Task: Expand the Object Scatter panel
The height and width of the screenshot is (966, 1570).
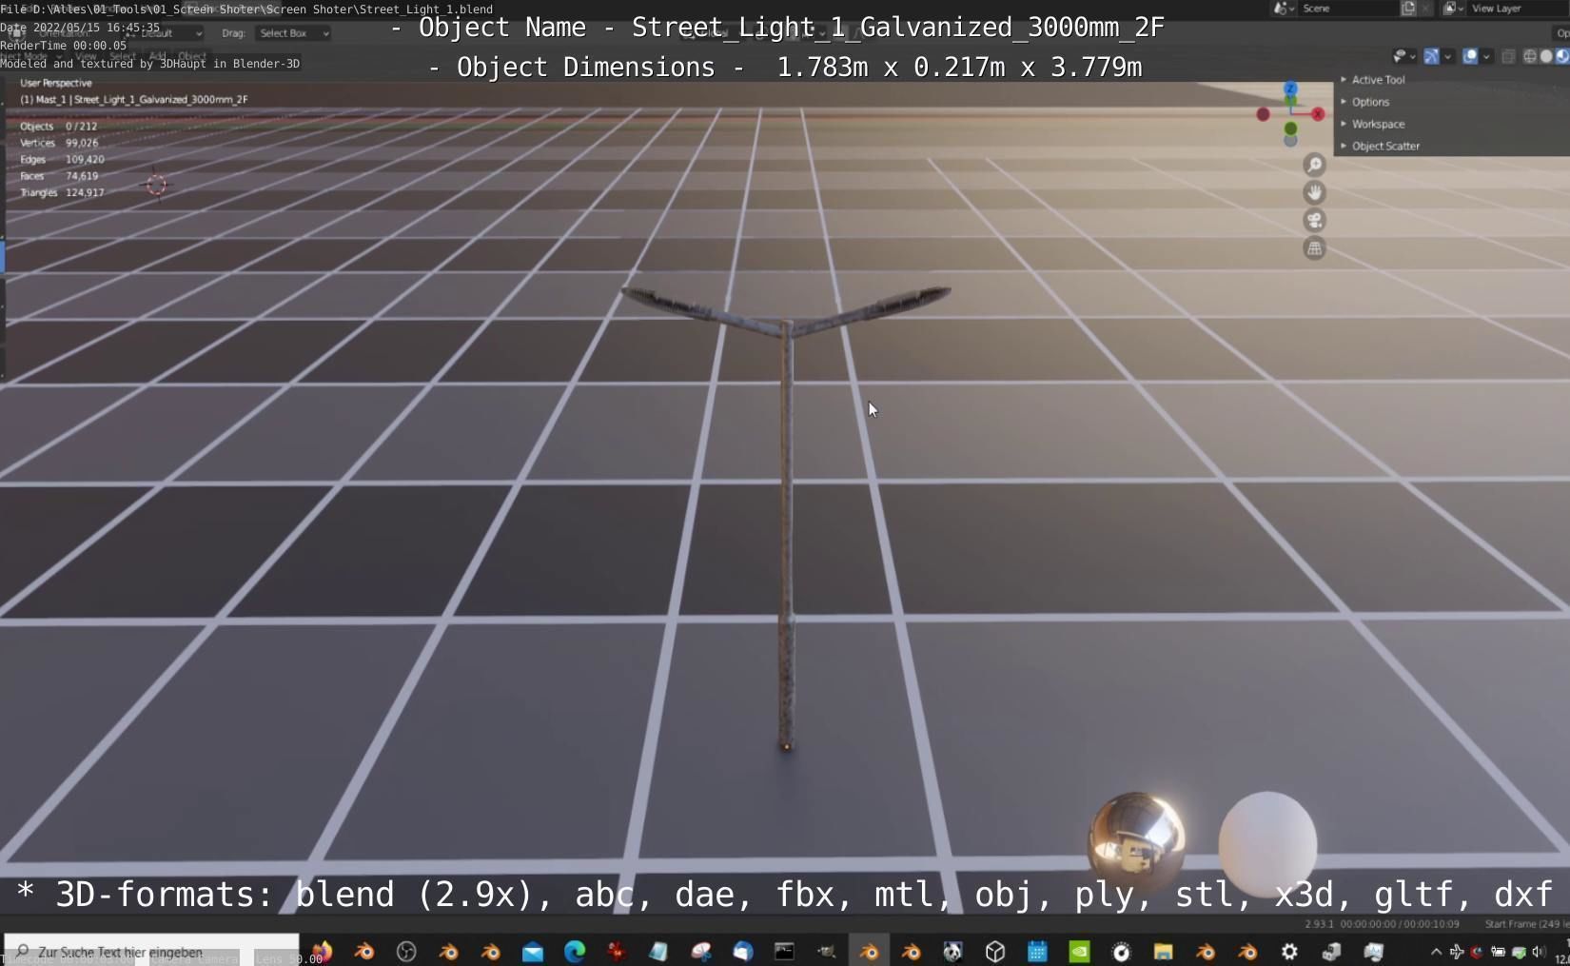Action: (1384, 146)
